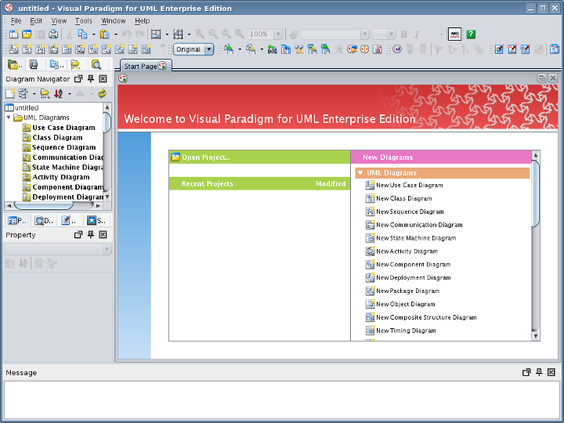Image resolution: width=564 pixels, height=423 pixels.
Task: Click the Paste clipboard toolbar icon
Action: [104, 34]
